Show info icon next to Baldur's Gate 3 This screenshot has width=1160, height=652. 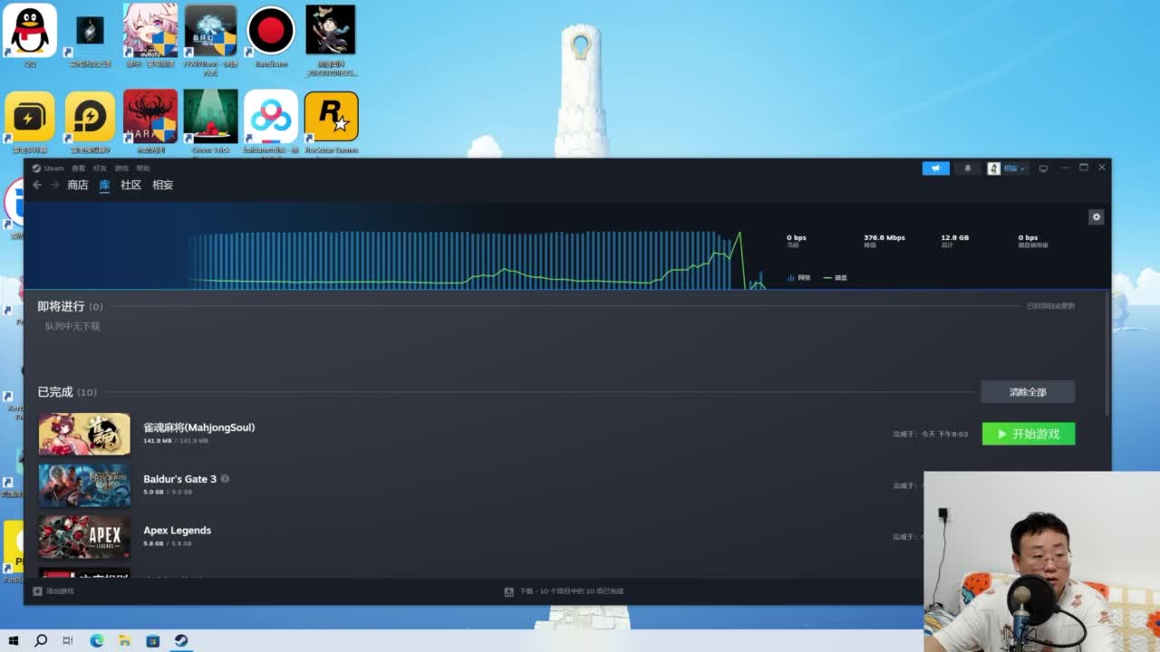tap(225, 479)
